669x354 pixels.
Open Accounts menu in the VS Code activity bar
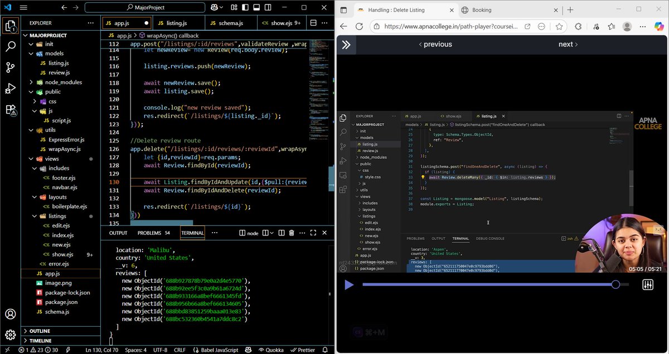click(x=10, y=314)
